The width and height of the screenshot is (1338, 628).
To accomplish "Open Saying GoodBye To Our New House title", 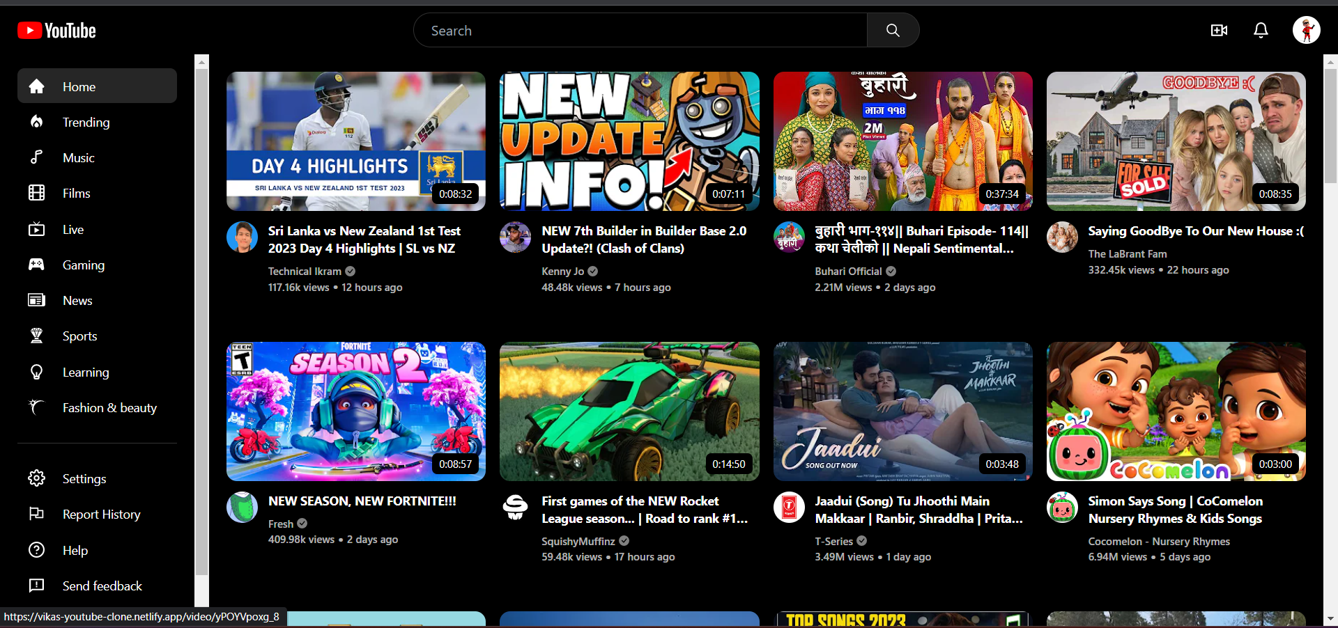I will (x=1196, y=231).
